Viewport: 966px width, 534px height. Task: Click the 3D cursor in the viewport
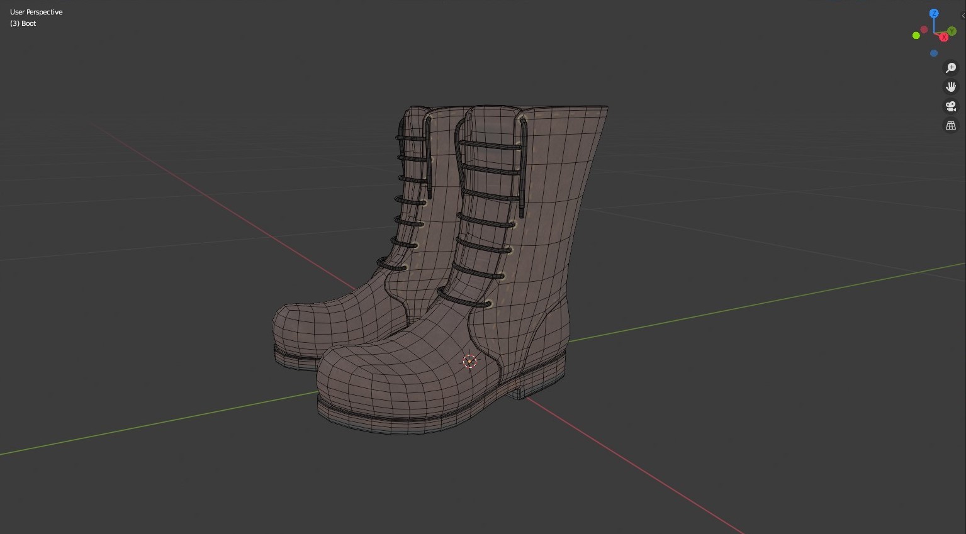click(x=469, y=361)
